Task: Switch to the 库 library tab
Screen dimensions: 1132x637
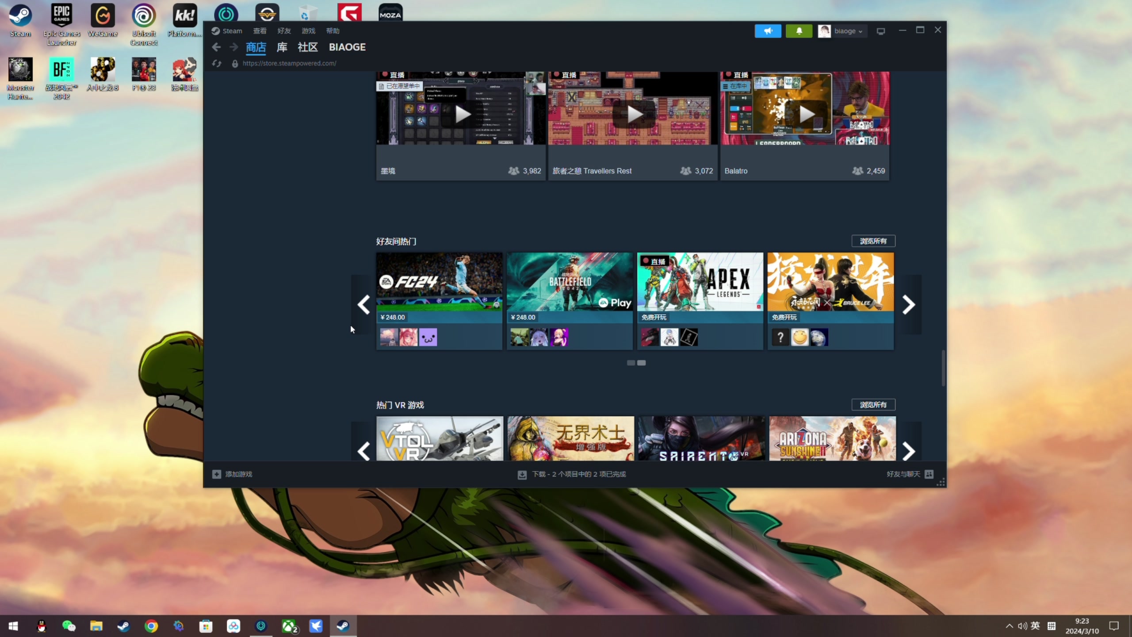Action: tap(282, 47)
